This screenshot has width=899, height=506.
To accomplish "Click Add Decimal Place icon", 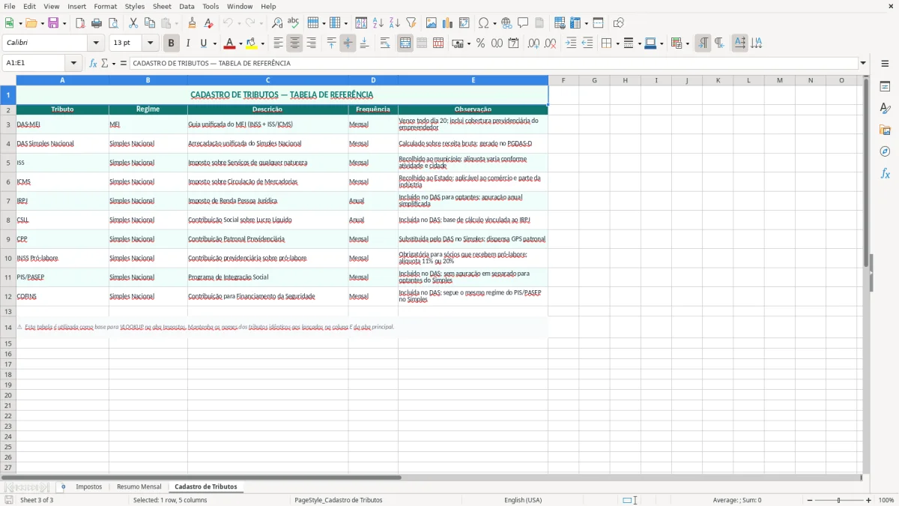I will pyautogui.click(x=533, y=43).
